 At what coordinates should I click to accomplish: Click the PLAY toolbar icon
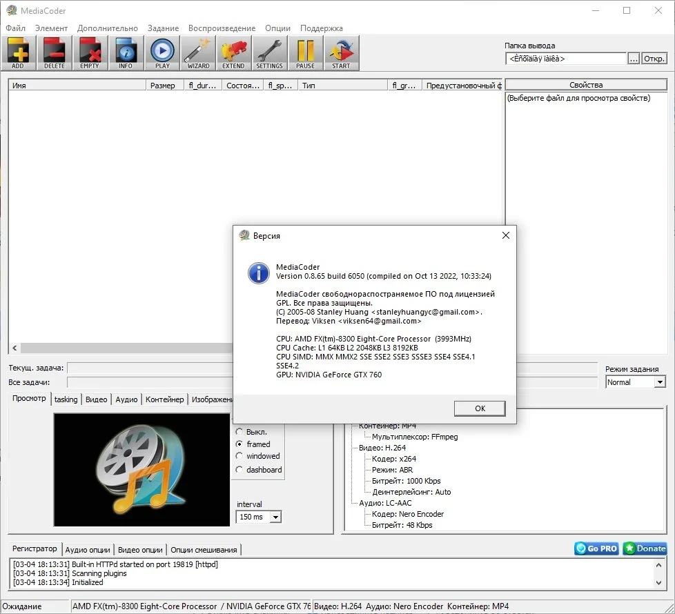tap(162, 53)
